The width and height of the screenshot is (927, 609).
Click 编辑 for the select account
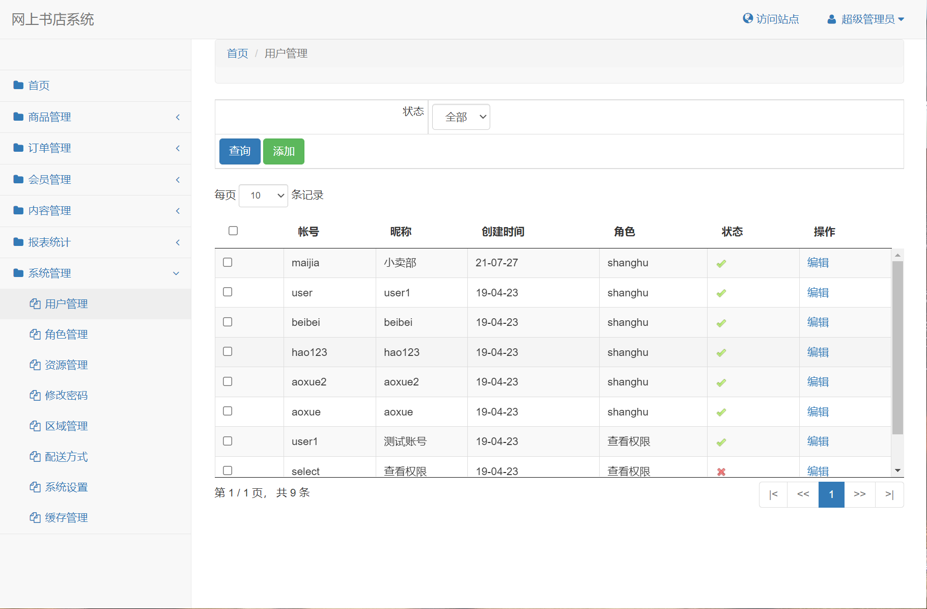click(x=817, y=471)
